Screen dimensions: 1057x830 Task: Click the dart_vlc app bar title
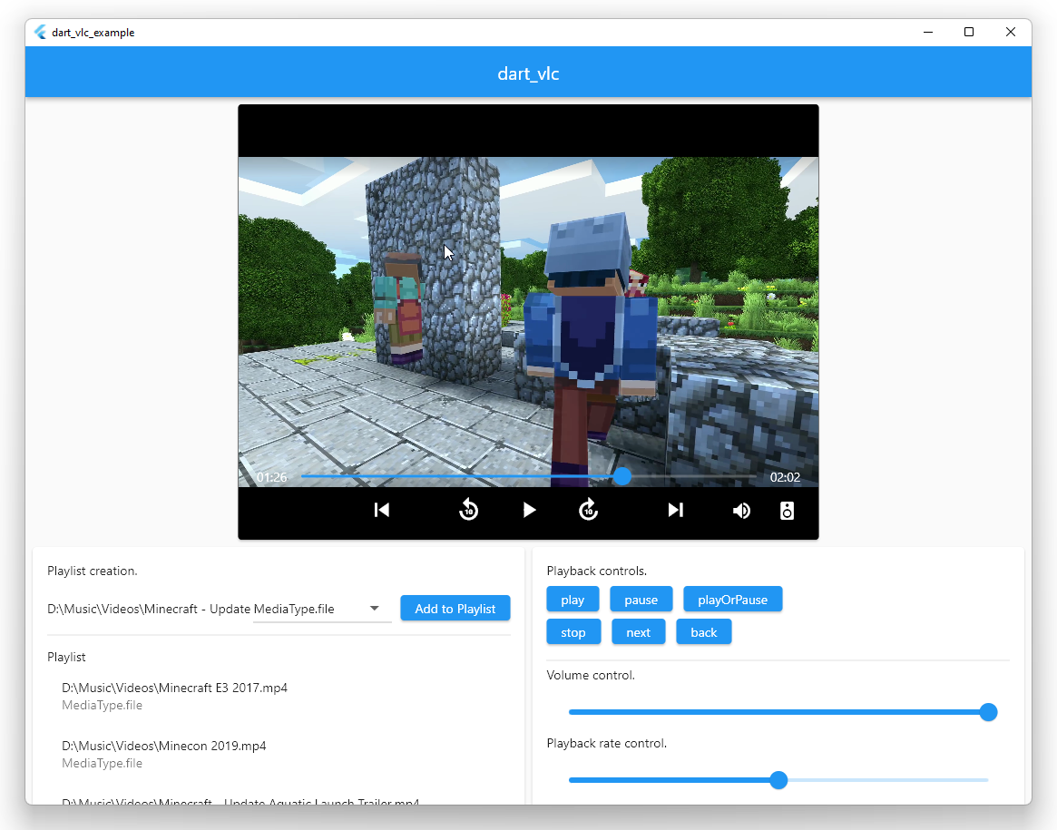pos(528,73)
